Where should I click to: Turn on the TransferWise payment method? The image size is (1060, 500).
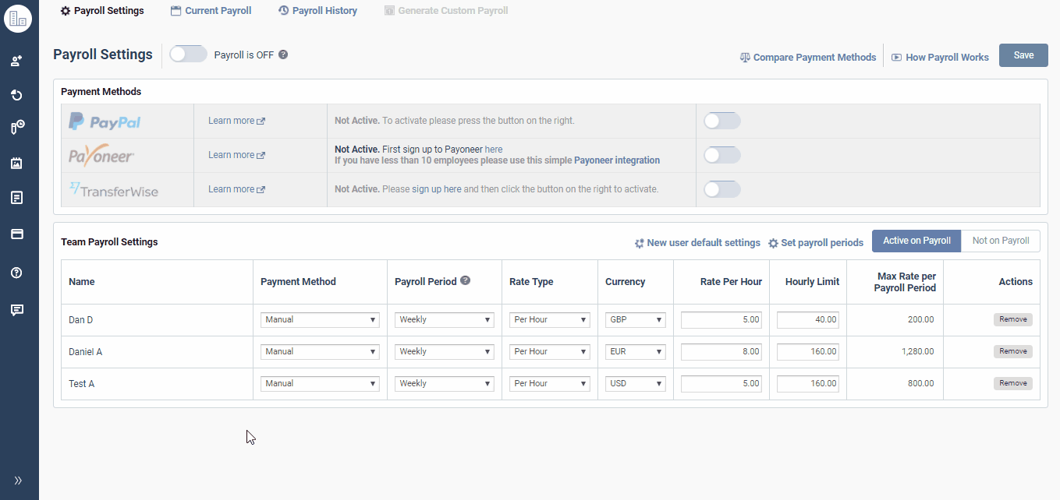pyautogui.click(x=721, y=188)
